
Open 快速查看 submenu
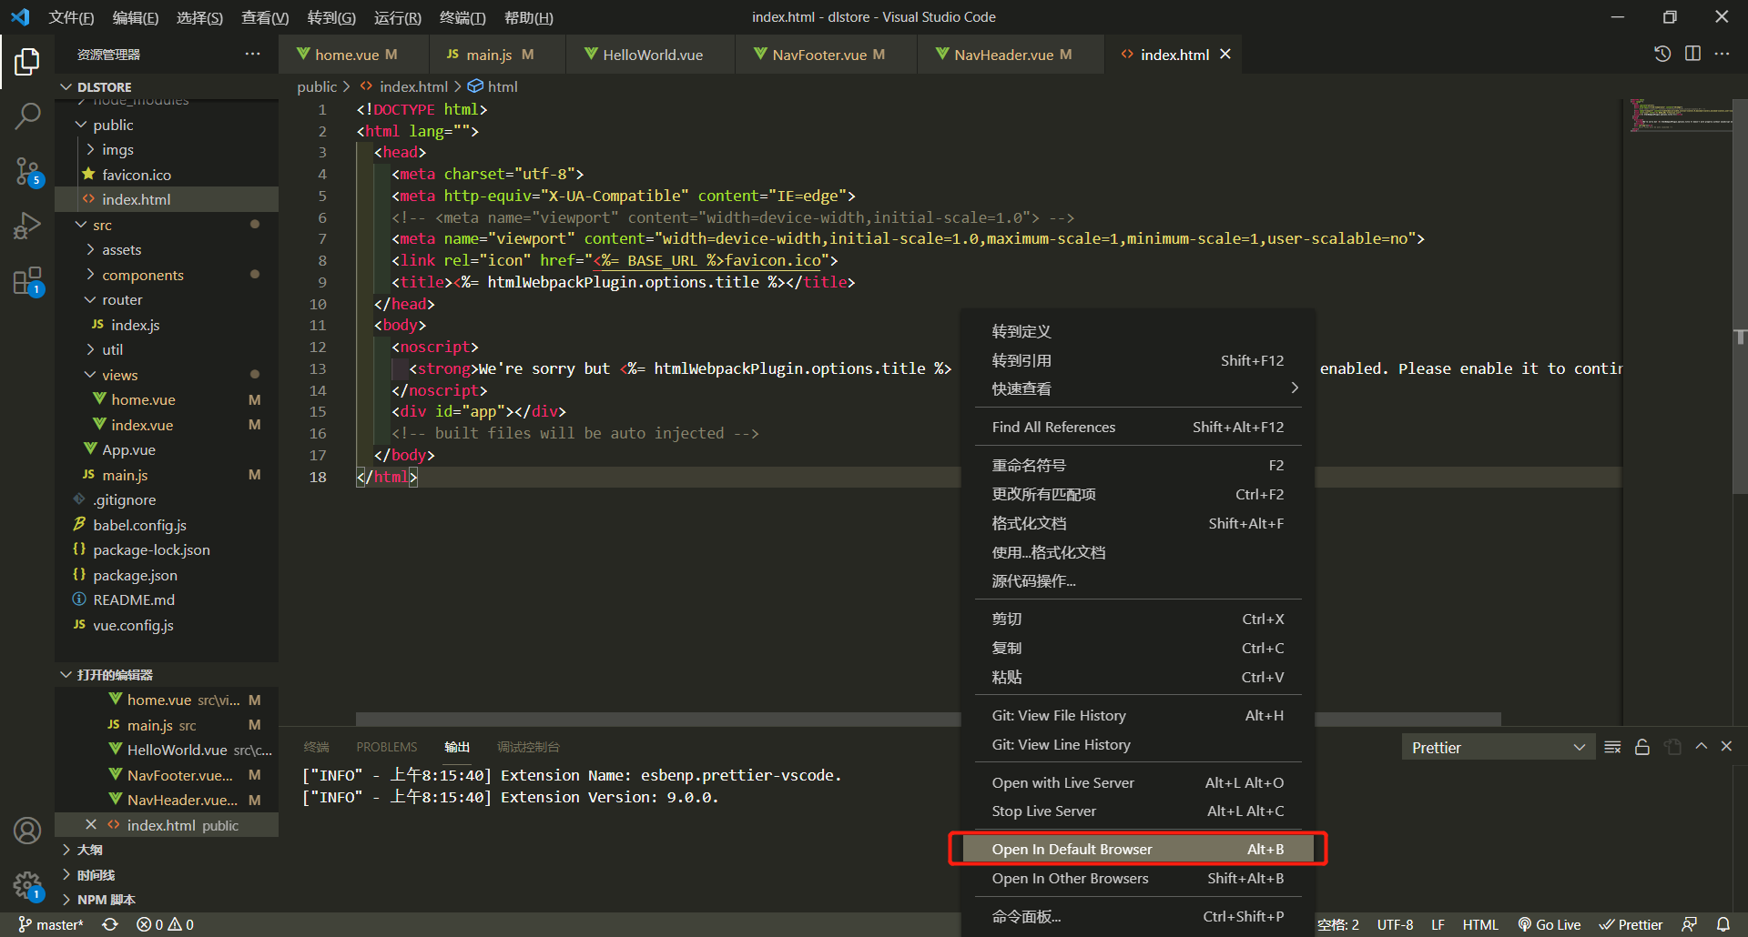click(x=1138, y=388)
